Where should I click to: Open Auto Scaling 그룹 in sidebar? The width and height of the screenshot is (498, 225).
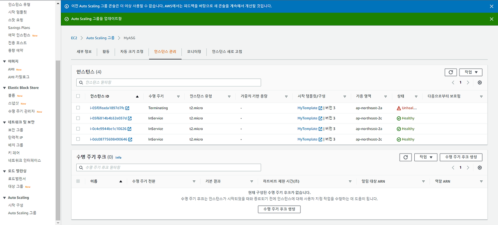coord(22,213)
